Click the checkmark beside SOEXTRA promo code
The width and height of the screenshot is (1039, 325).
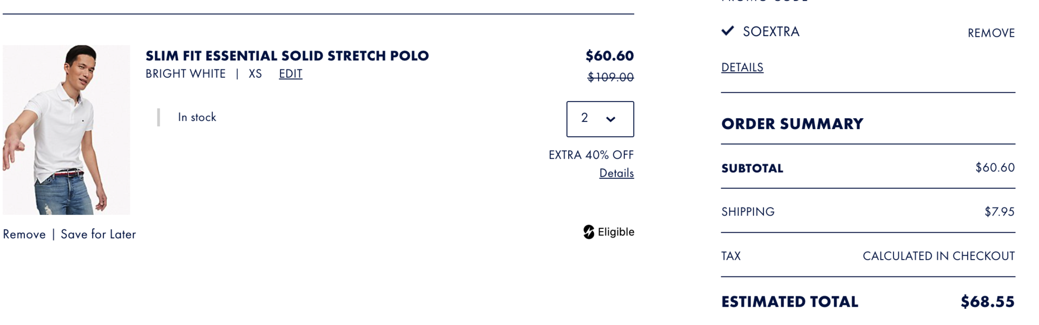pos(728,31)
